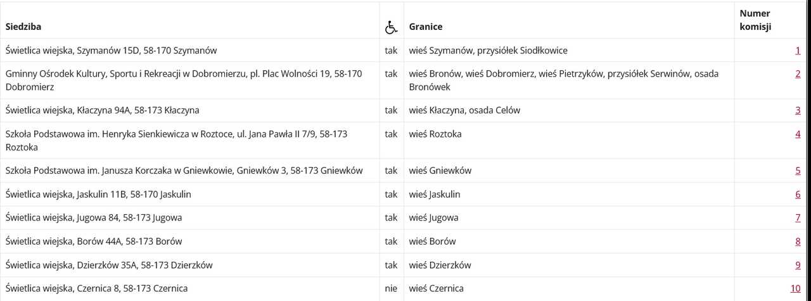Open commission number 1 link
Viewport: 811px width, 301px height.
[798, 50]
